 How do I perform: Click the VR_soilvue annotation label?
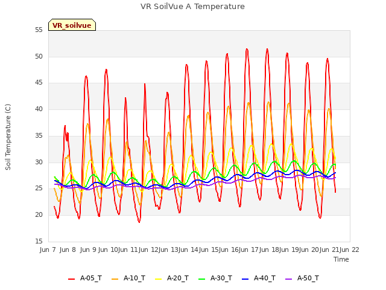point(72,25)
